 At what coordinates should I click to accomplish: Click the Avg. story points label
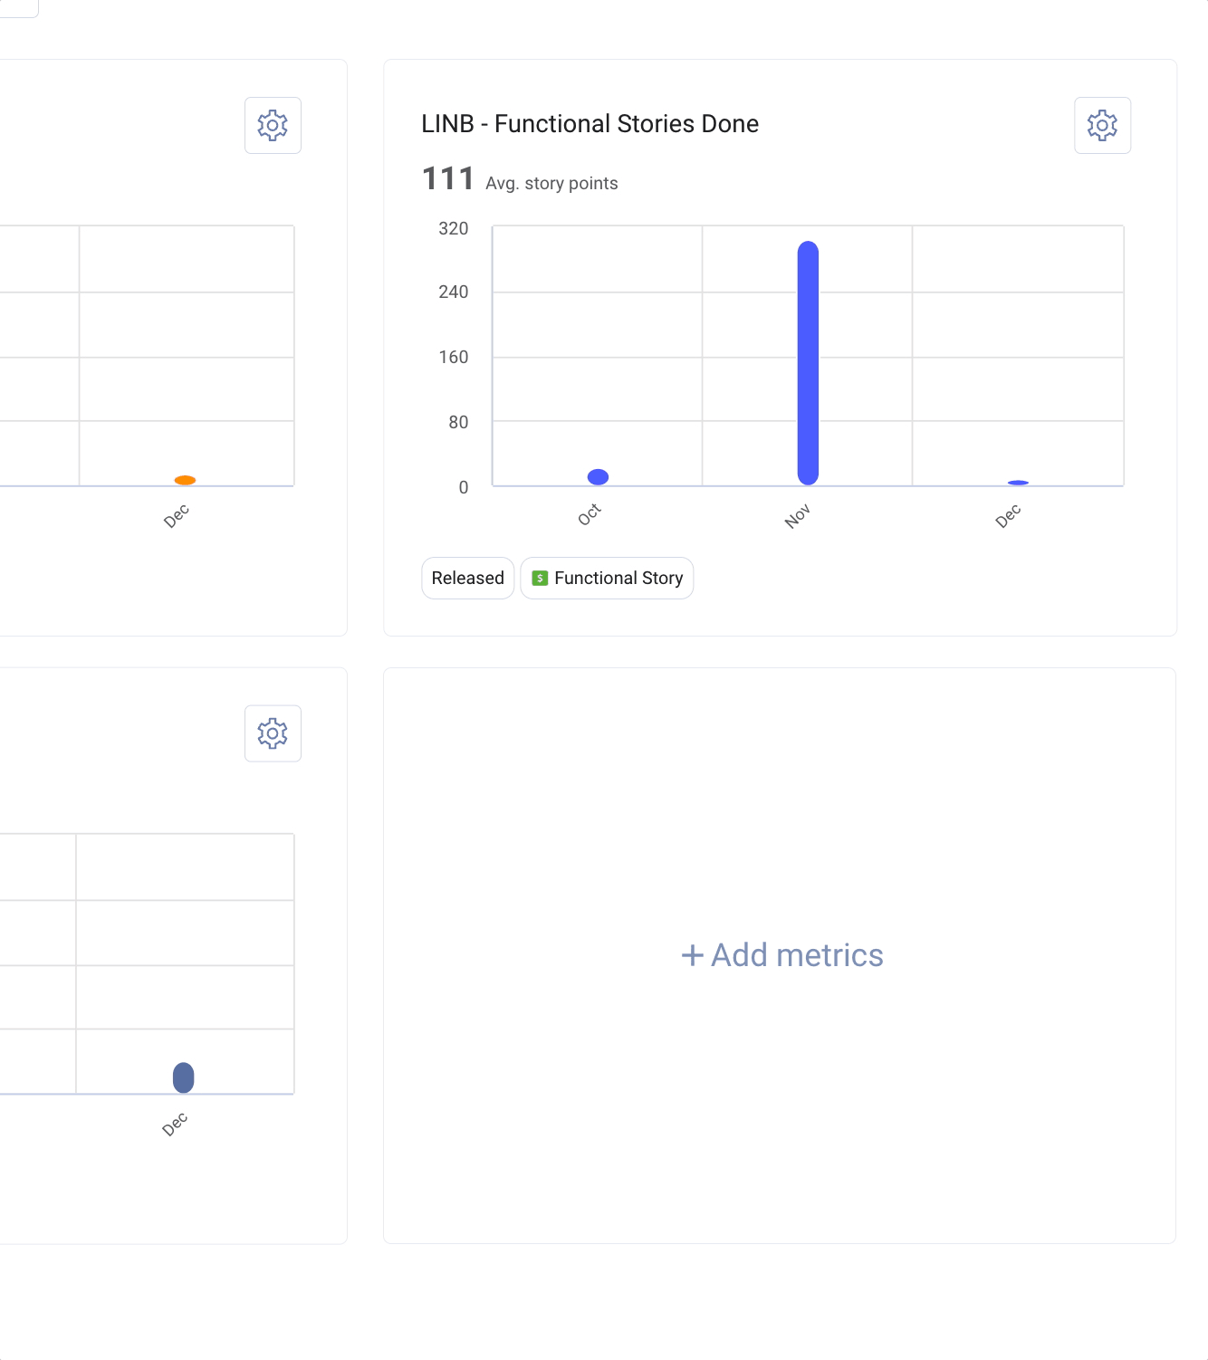[551, 183]
